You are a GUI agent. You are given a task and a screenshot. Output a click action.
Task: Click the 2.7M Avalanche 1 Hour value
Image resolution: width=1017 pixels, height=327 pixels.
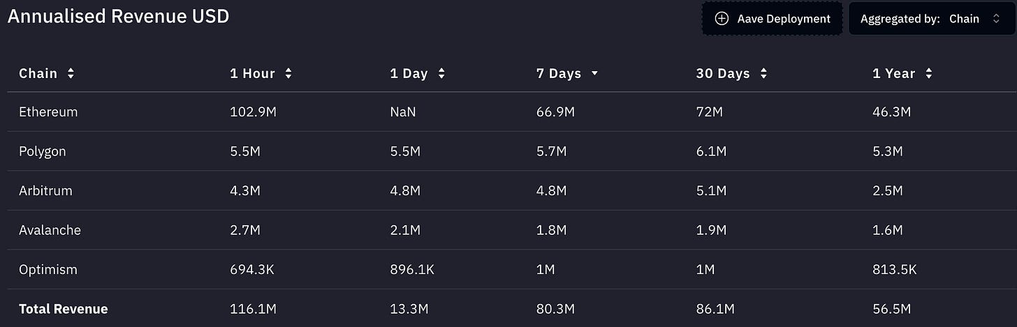tap(245, 229)
